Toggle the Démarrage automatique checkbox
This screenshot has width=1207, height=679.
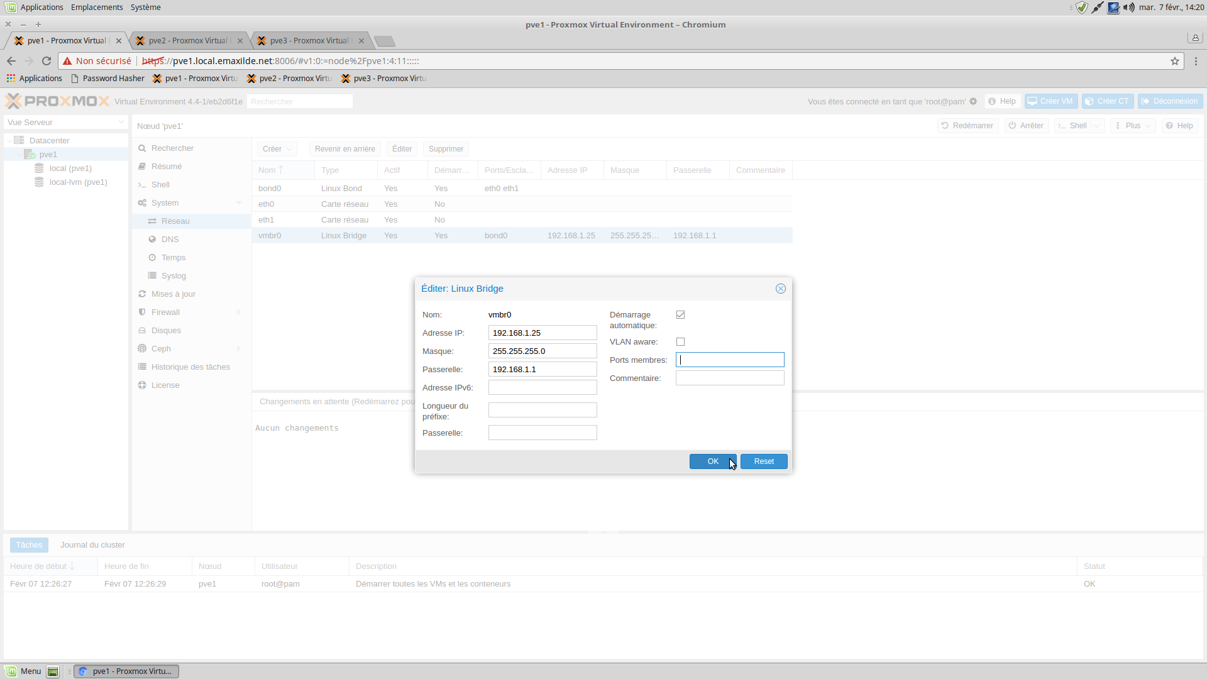[x=680, y=315]
